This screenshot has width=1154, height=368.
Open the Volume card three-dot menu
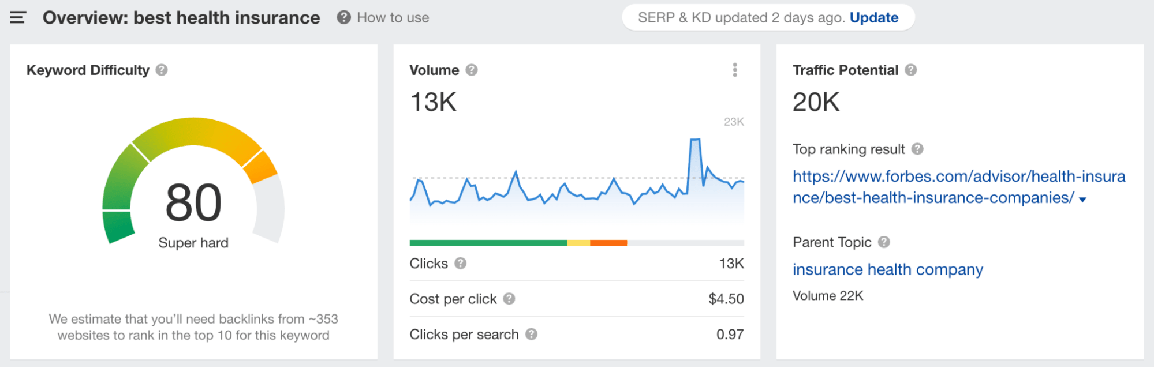click(x=734, y=70)
